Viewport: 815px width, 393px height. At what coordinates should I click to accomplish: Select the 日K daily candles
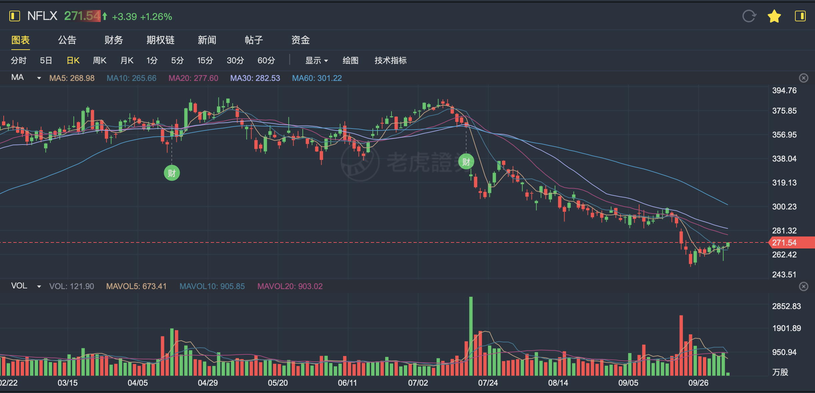tap(73, 60)
